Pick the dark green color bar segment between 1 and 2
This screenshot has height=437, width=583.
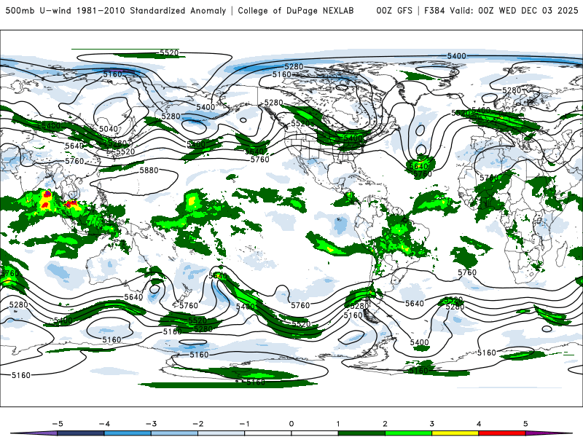point(361,433)
